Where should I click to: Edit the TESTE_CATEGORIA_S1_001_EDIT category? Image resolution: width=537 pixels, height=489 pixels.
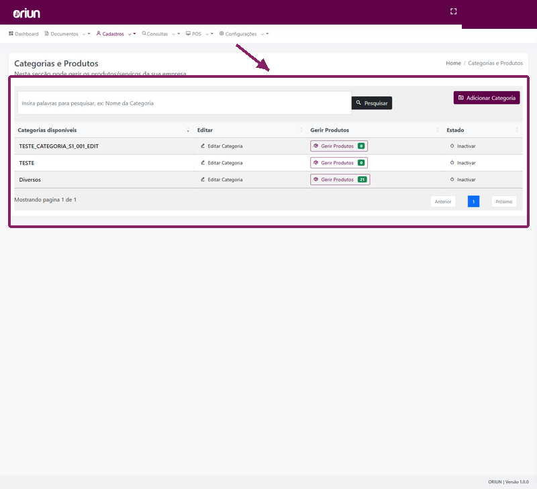pyautogui.click(x=222, y=146)
